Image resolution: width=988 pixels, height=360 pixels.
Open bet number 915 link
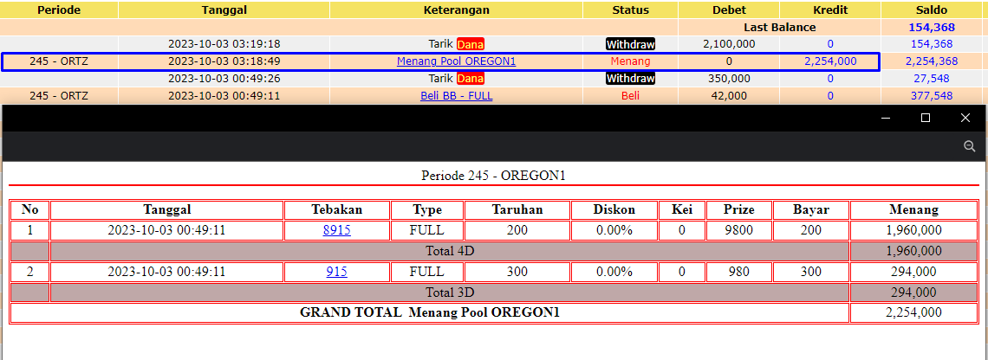coord(336,272)
